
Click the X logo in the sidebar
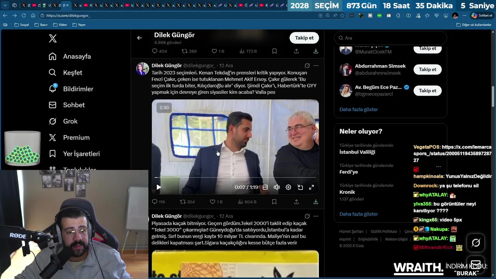point(53,38)
